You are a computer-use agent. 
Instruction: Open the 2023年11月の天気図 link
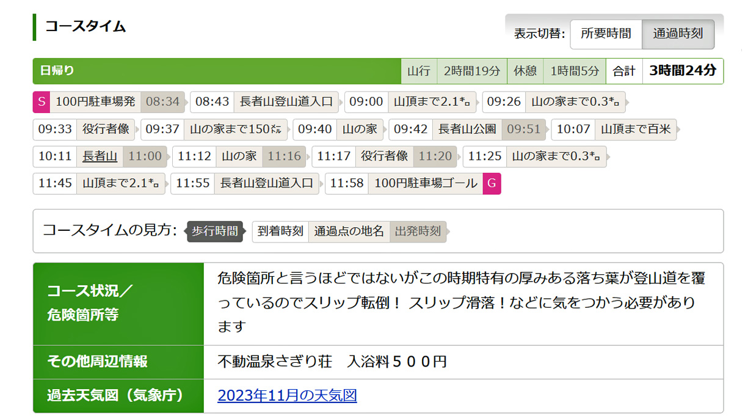(287, 396)
